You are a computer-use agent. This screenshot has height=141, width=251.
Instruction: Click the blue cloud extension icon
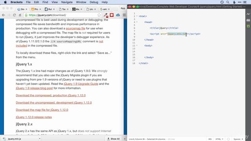118,15
